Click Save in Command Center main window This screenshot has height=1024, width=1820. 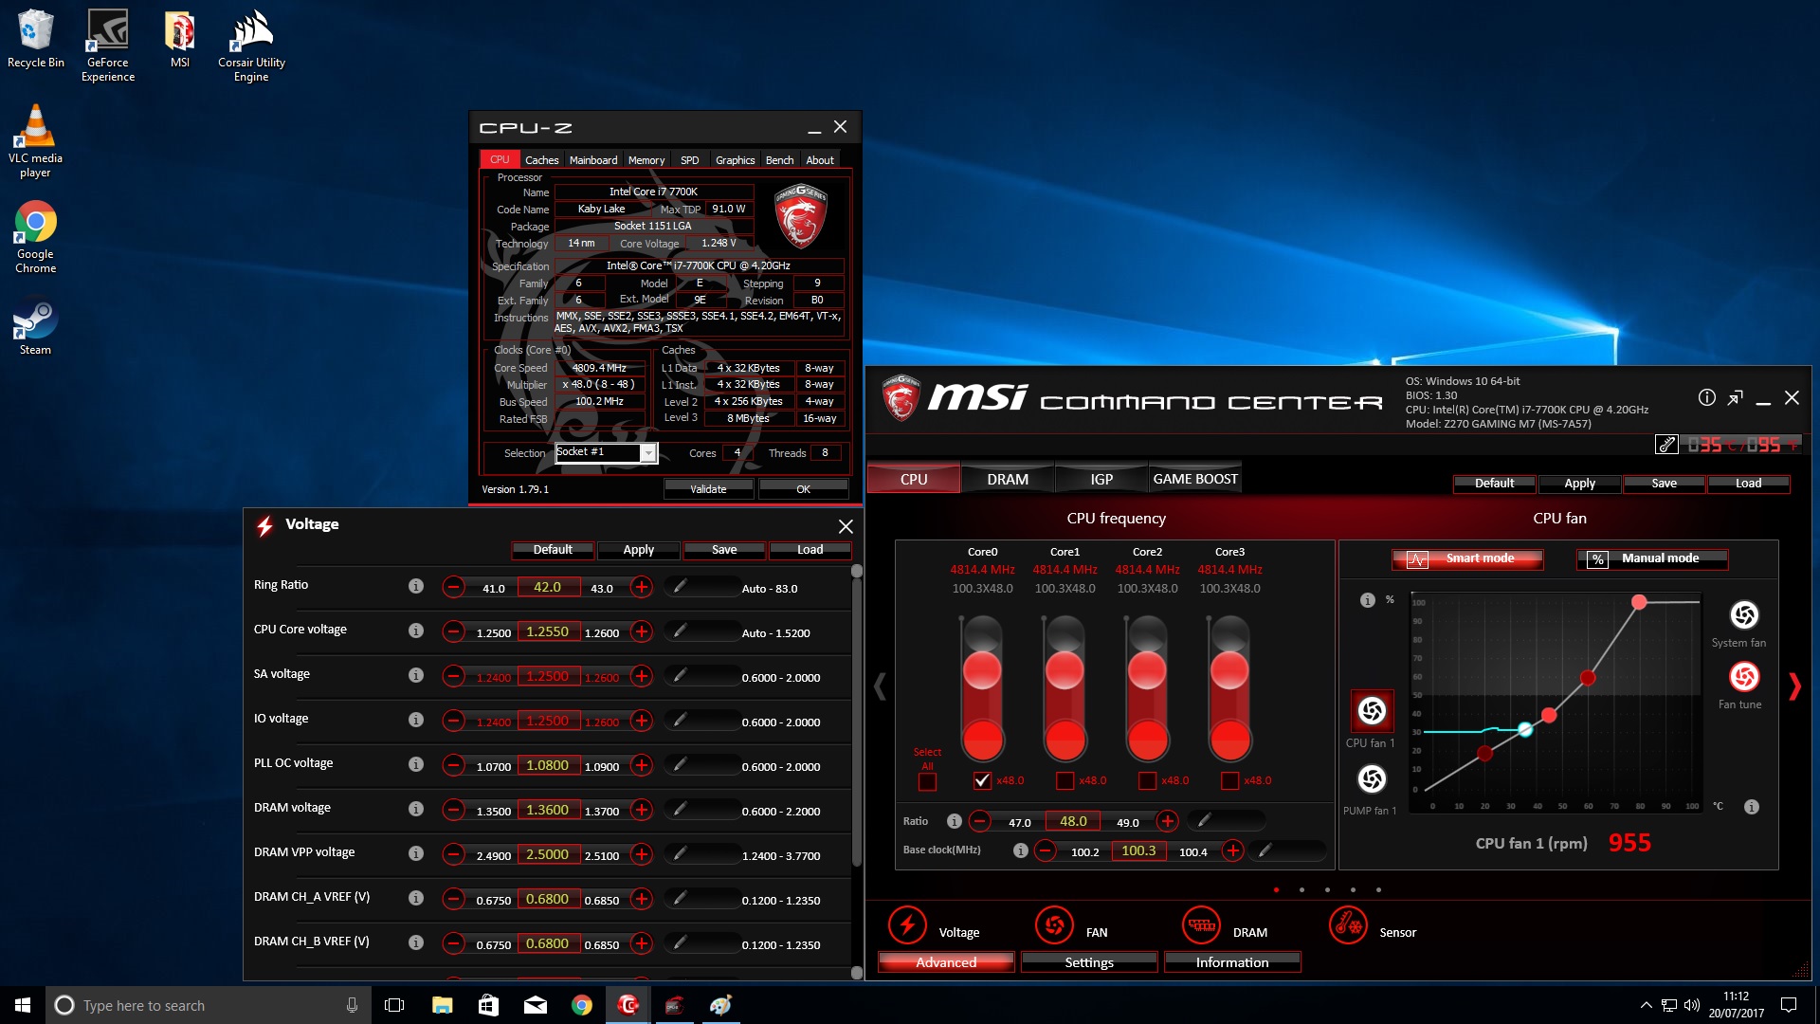[1664, 484]
